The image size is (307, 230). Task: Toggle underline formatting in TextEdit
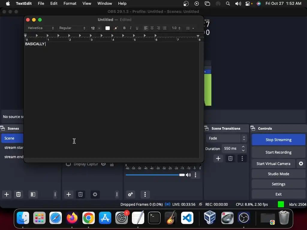tap(137, 28)
